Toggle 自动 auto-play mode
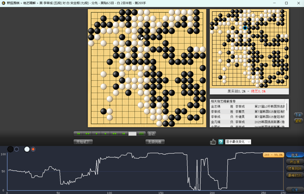The height and width of the screenshot is (194, 304). 151,134
